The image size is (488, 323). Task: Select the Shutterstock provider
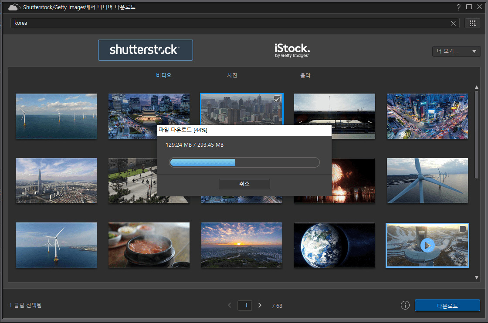(x=146, y=50)
